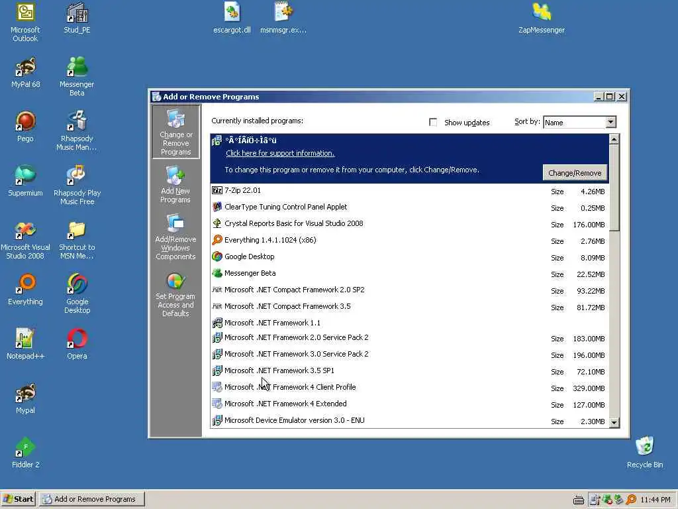
Task: Click the keyboard icon in system tray
Action: tap(579, 500)
